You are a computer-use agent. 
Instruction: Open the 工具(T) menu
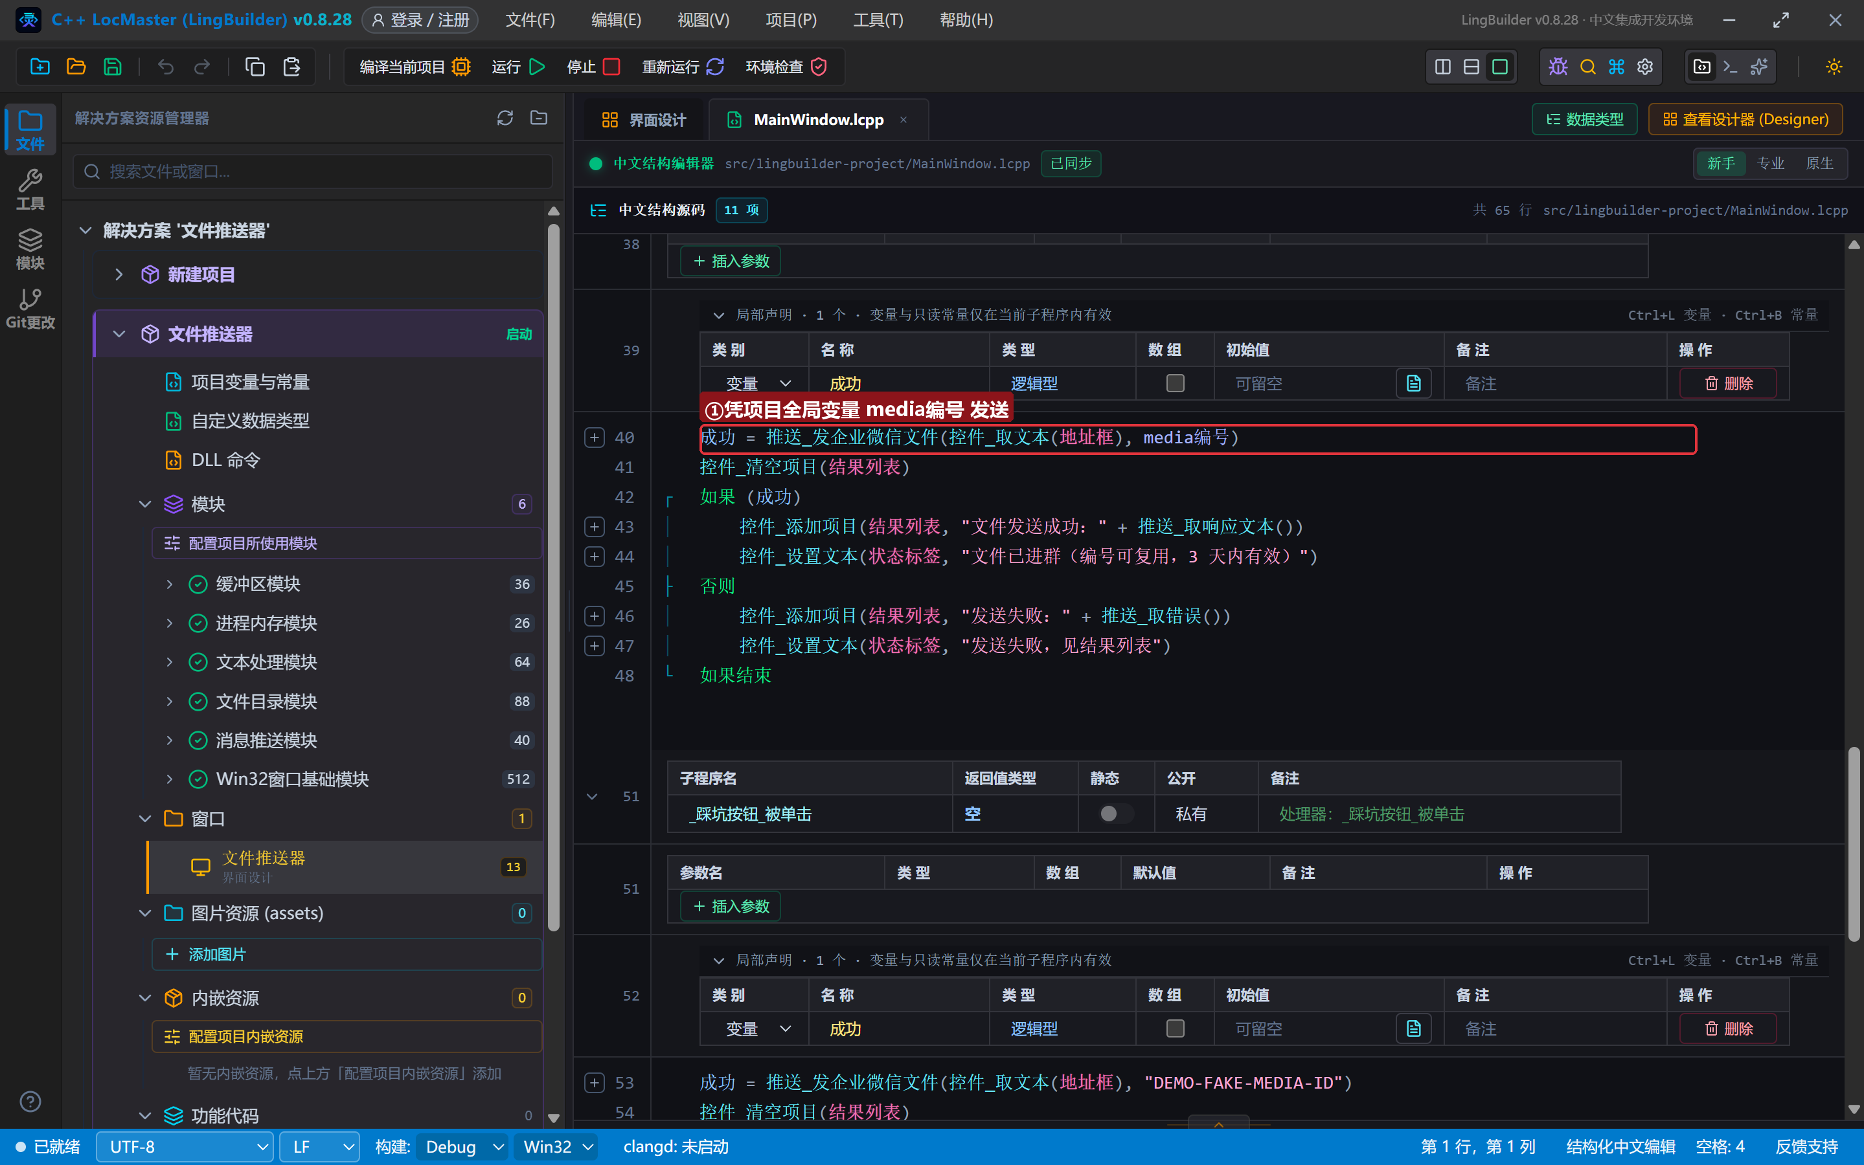pyautogui.click(x=877, y=20)
